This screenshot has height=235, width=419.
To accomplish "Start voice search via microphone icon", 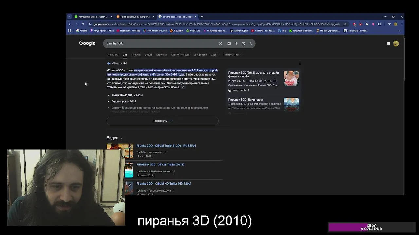I will point(236,43).
